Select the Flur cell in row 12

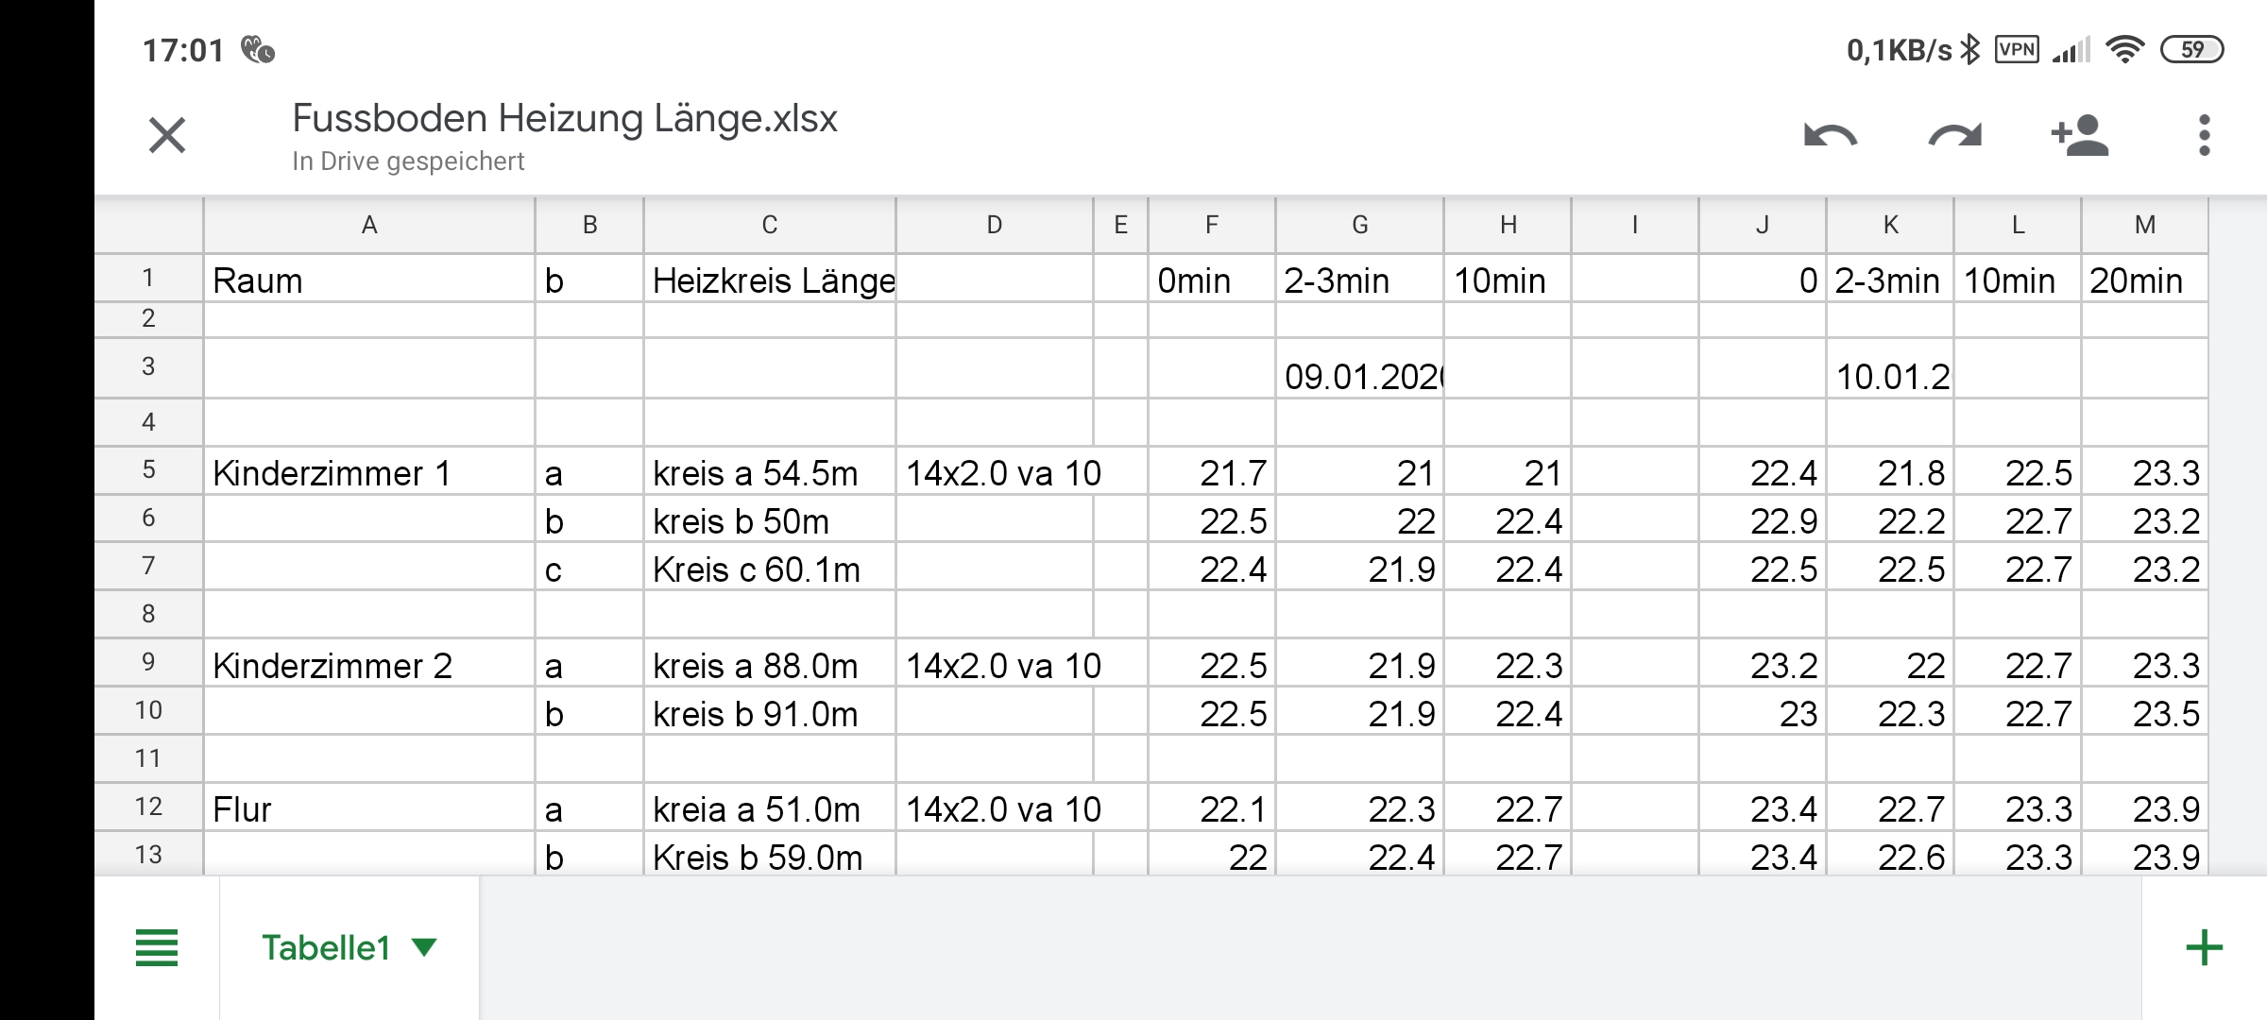[369, 807]
